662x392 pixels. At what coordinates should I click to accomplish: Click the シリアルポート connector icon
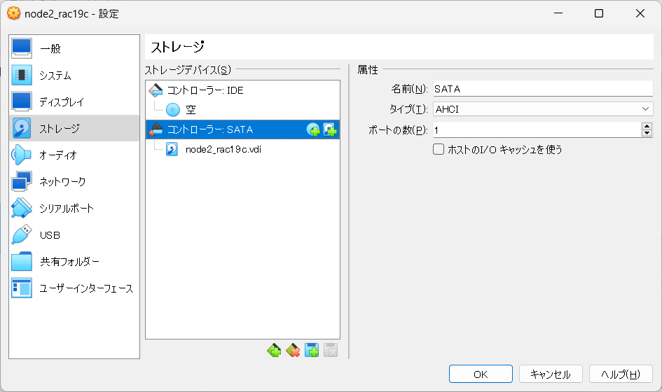22,208
